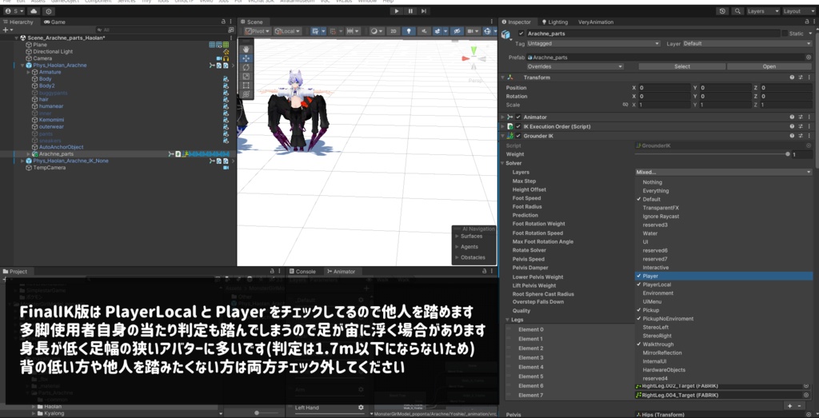Switch to the VeryAnimation tab
819x418 pixels.
click(x=595, y=22)
